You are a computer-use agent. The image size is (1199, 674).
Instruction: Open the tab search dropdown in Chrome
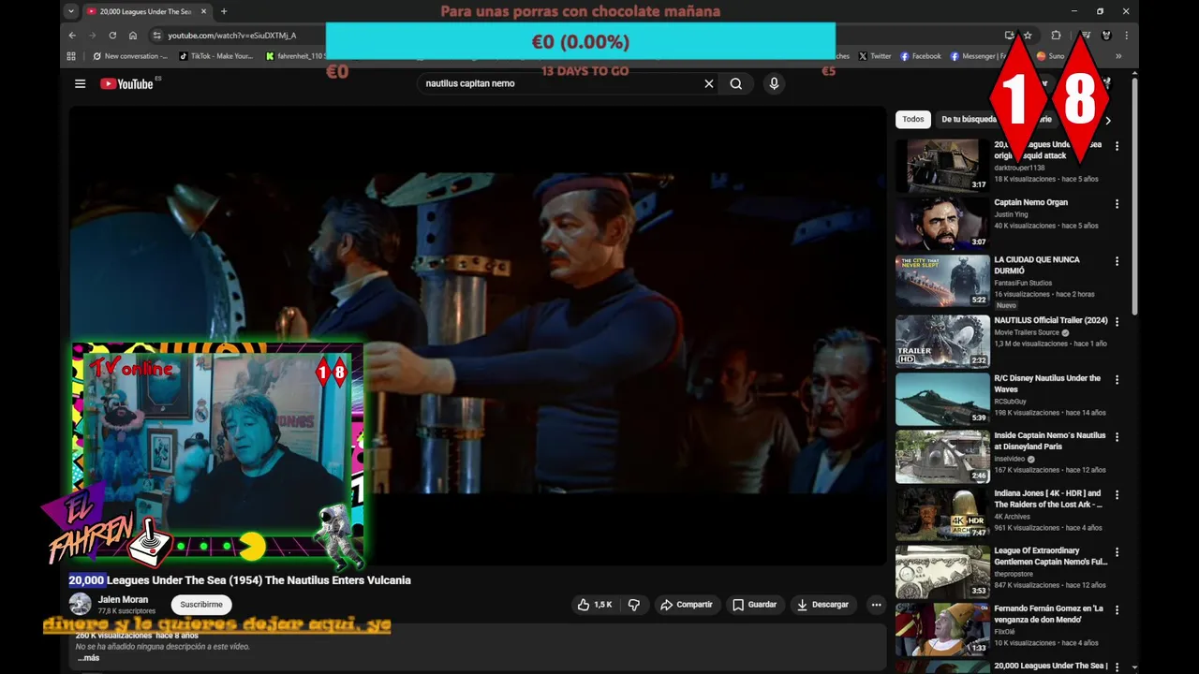coord(70,11)
